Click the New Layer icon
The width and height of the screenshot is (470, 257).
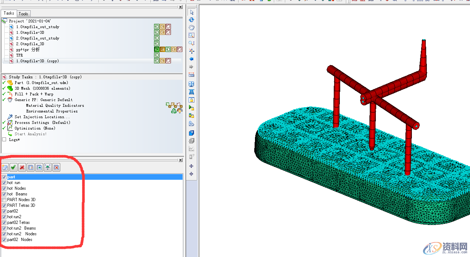point(5,167)
